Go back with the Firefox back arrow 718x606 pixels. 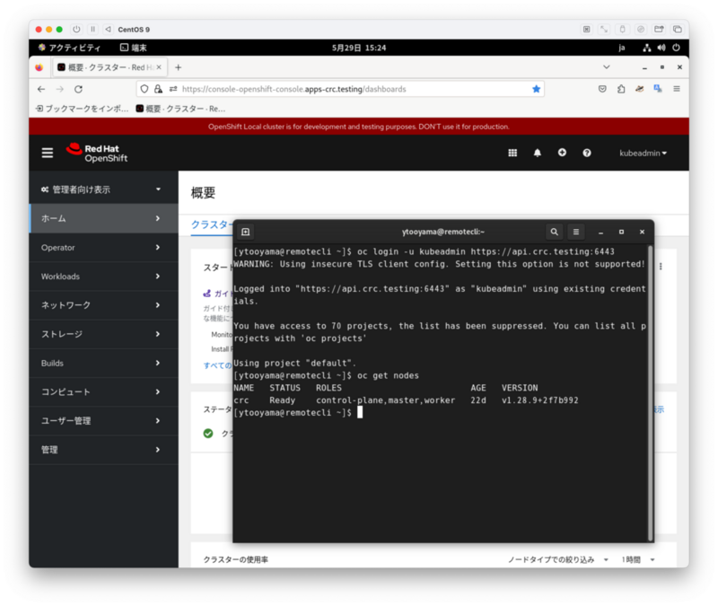click(41, 89)
